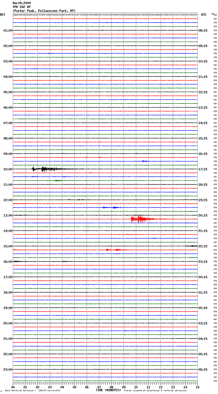218x394 pixels.
Task: Pick the 09:00 MST hour label
Action: 8,154
